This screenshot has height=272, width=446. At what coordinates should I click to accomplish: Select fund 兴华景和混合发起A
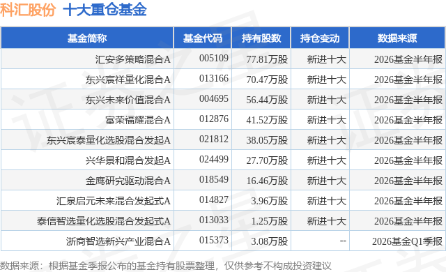click(128, 160)
